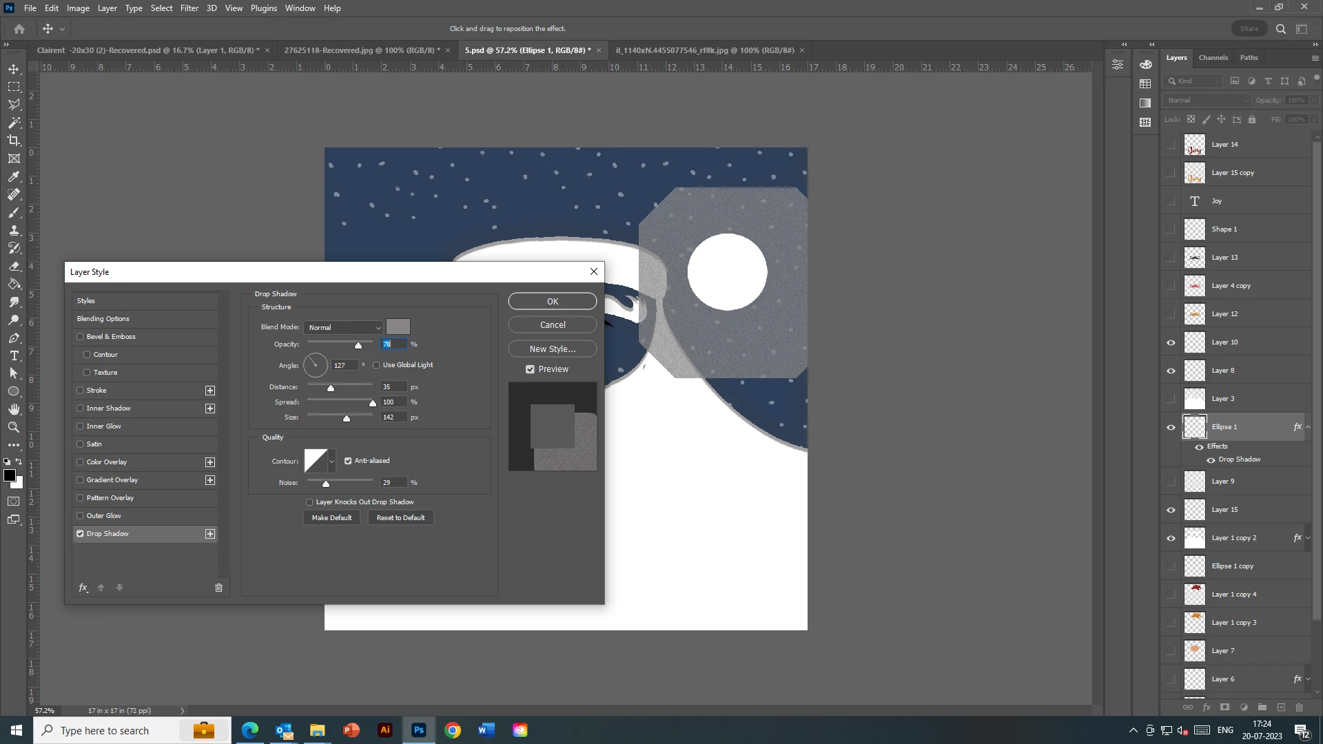
Task: Click the New Style button
Action: (552, 349)
